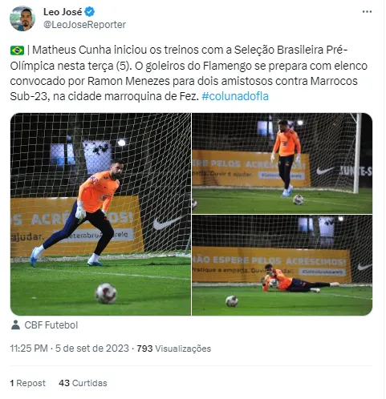
Task: Show the 43 Curtidas list
Action: tap(83, 383)
